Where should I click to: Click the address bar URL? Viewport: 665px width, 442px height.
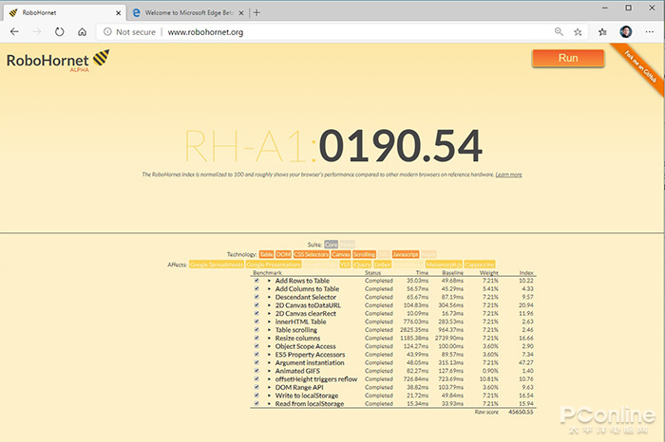(205, 32)
